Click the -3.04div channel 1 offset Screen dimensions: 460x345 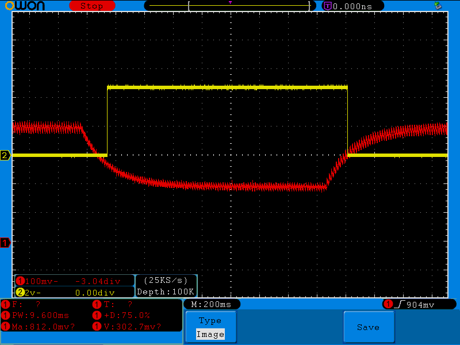(x=98, y=281)
